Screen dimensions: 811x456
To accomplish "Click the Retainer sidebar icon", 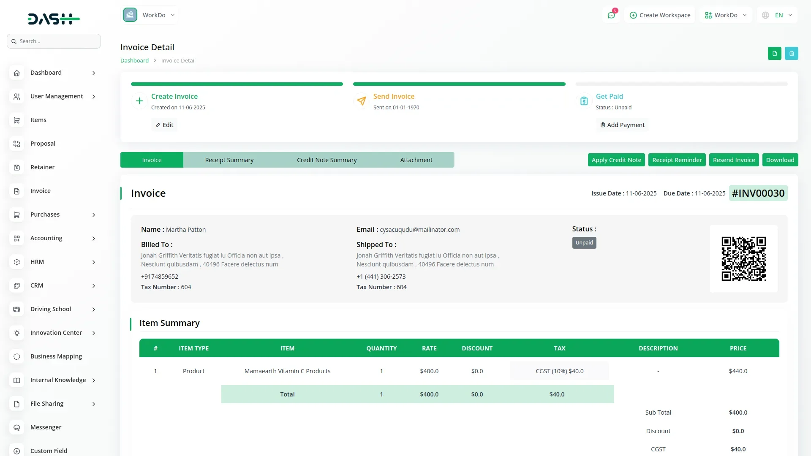I will tap(16, 167).
